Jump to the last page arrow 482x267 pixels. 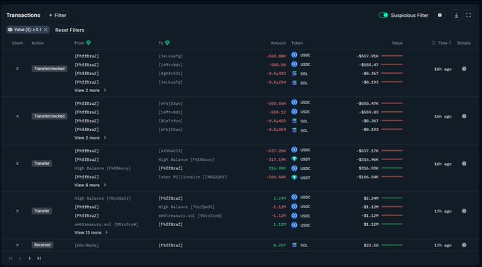(39, 258)
